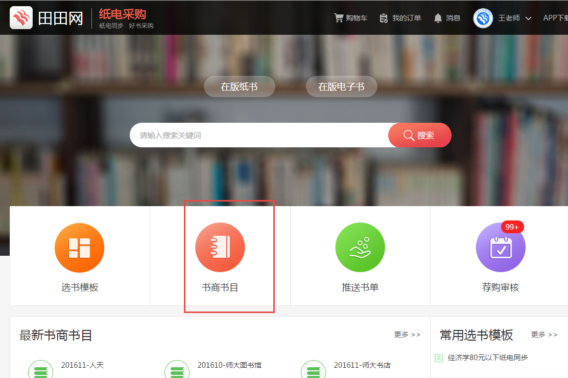
Task: Click the magnifier icon in search button
Action: coord(409,136)
